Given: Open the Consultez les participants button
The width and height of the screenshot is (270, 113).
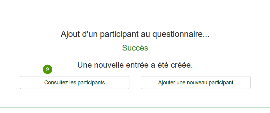Looking at the screenshot, I should (x=74, y=83).
